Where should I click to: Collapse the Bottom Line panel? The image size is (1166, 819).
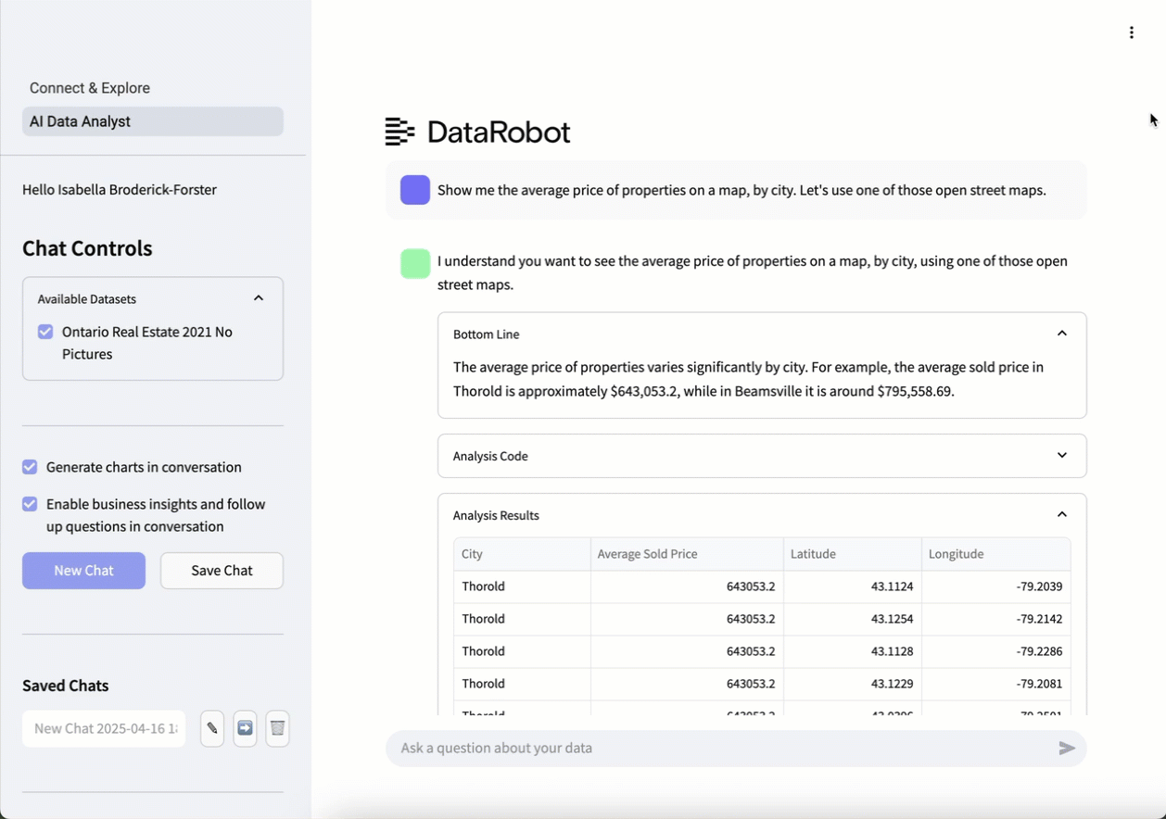(1062, 334)
